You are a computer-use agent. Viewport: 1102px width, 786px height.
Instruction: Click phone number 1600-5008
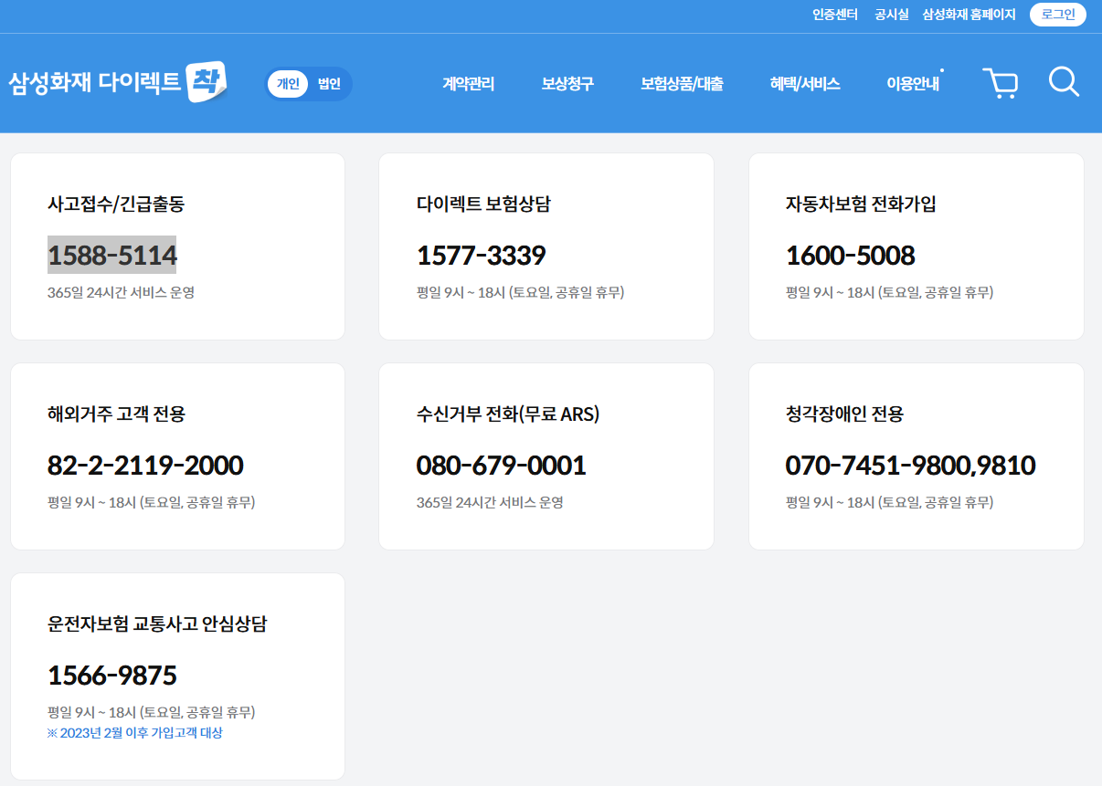[851, 256]
